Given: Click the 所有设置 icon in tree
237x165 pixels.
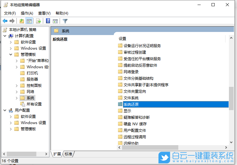Looking at the screenshot, I should (23, 104).
